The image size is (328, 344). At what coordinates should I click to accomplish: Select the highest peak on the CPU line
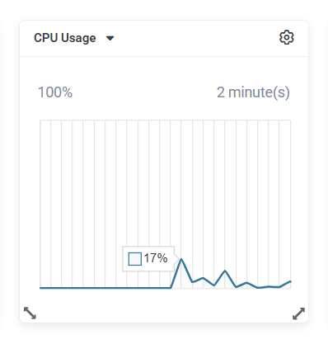[181, 259]
